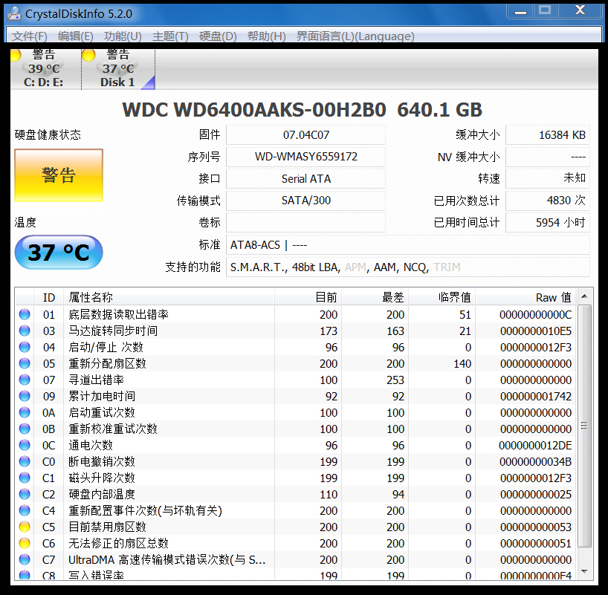Click status dot for attribute 01 底层数据读取出错率

click(25, 314)
